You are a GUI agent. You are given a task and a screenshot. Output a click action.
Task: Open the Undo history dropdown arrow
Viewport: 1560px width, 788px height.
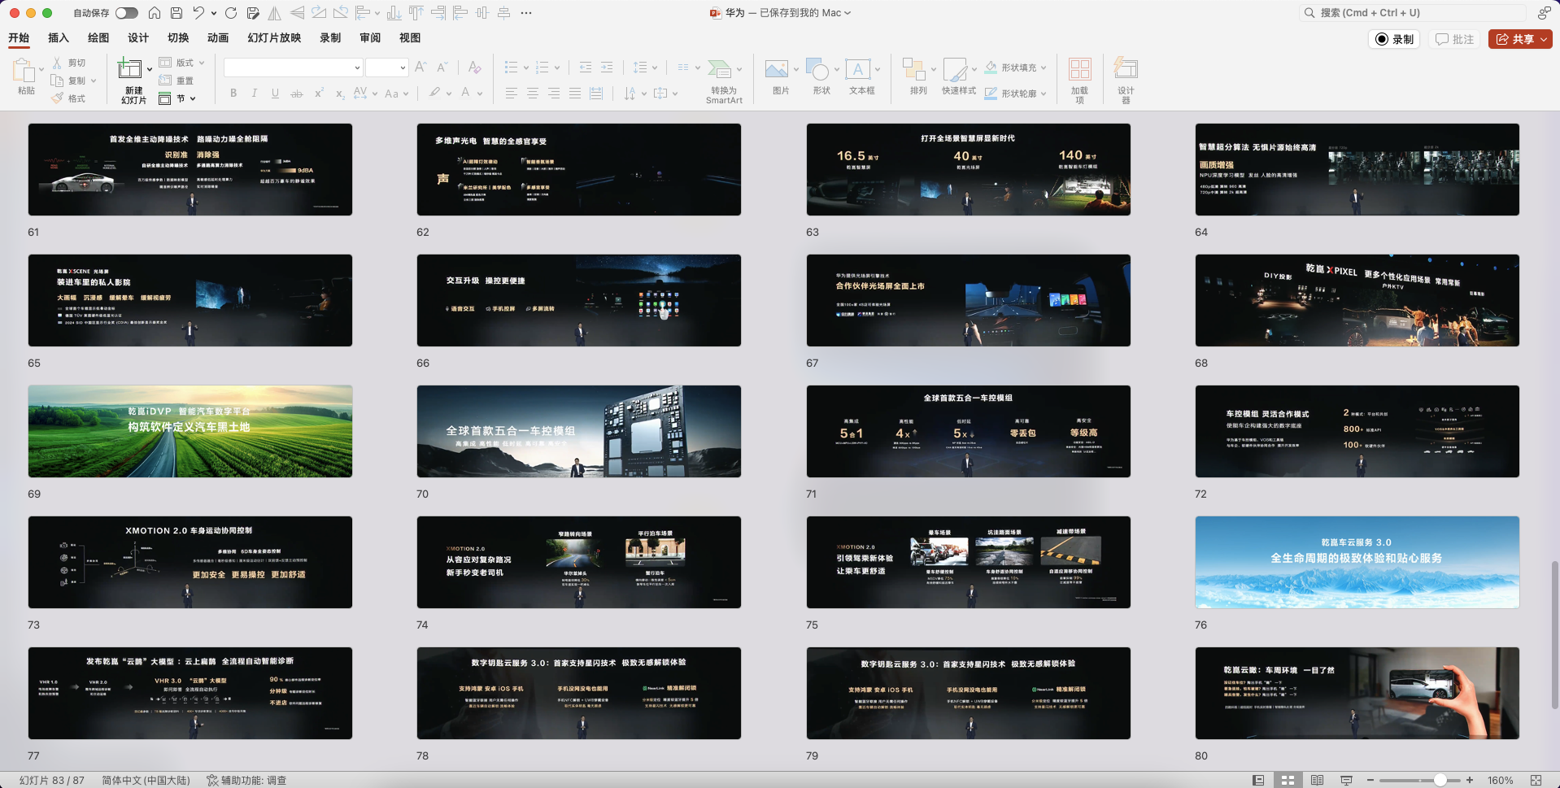click(x=214, y=13)
